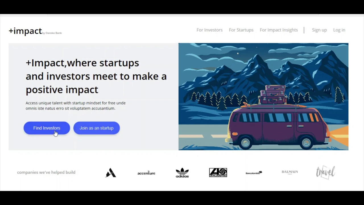This screenshot has width=364, height=205.
Task: Open the For Startups menu item
Action: pos(241,30)
